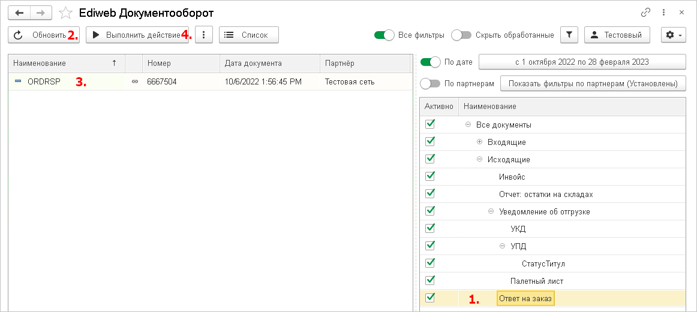Collapse the Уведомление об отгрузке node
Screen dimensions: 697x312
[x=491, y=211]
